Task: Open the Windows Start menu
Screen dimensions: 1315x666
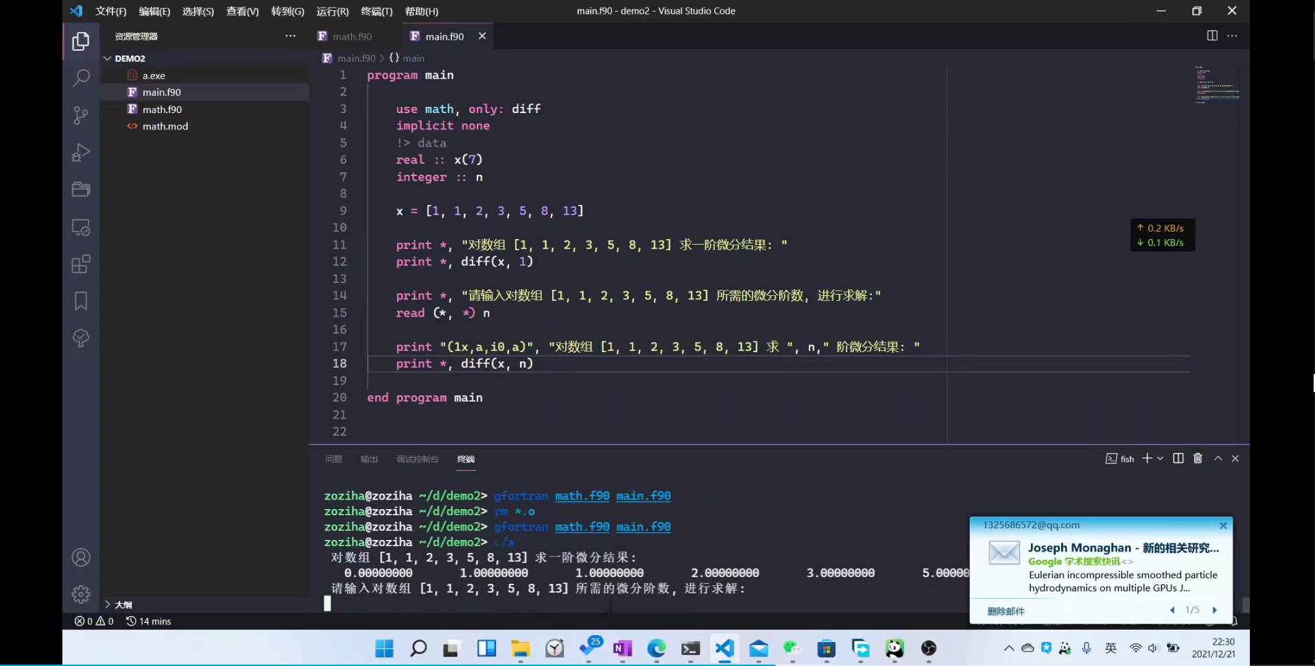Action: click(384, 648)
